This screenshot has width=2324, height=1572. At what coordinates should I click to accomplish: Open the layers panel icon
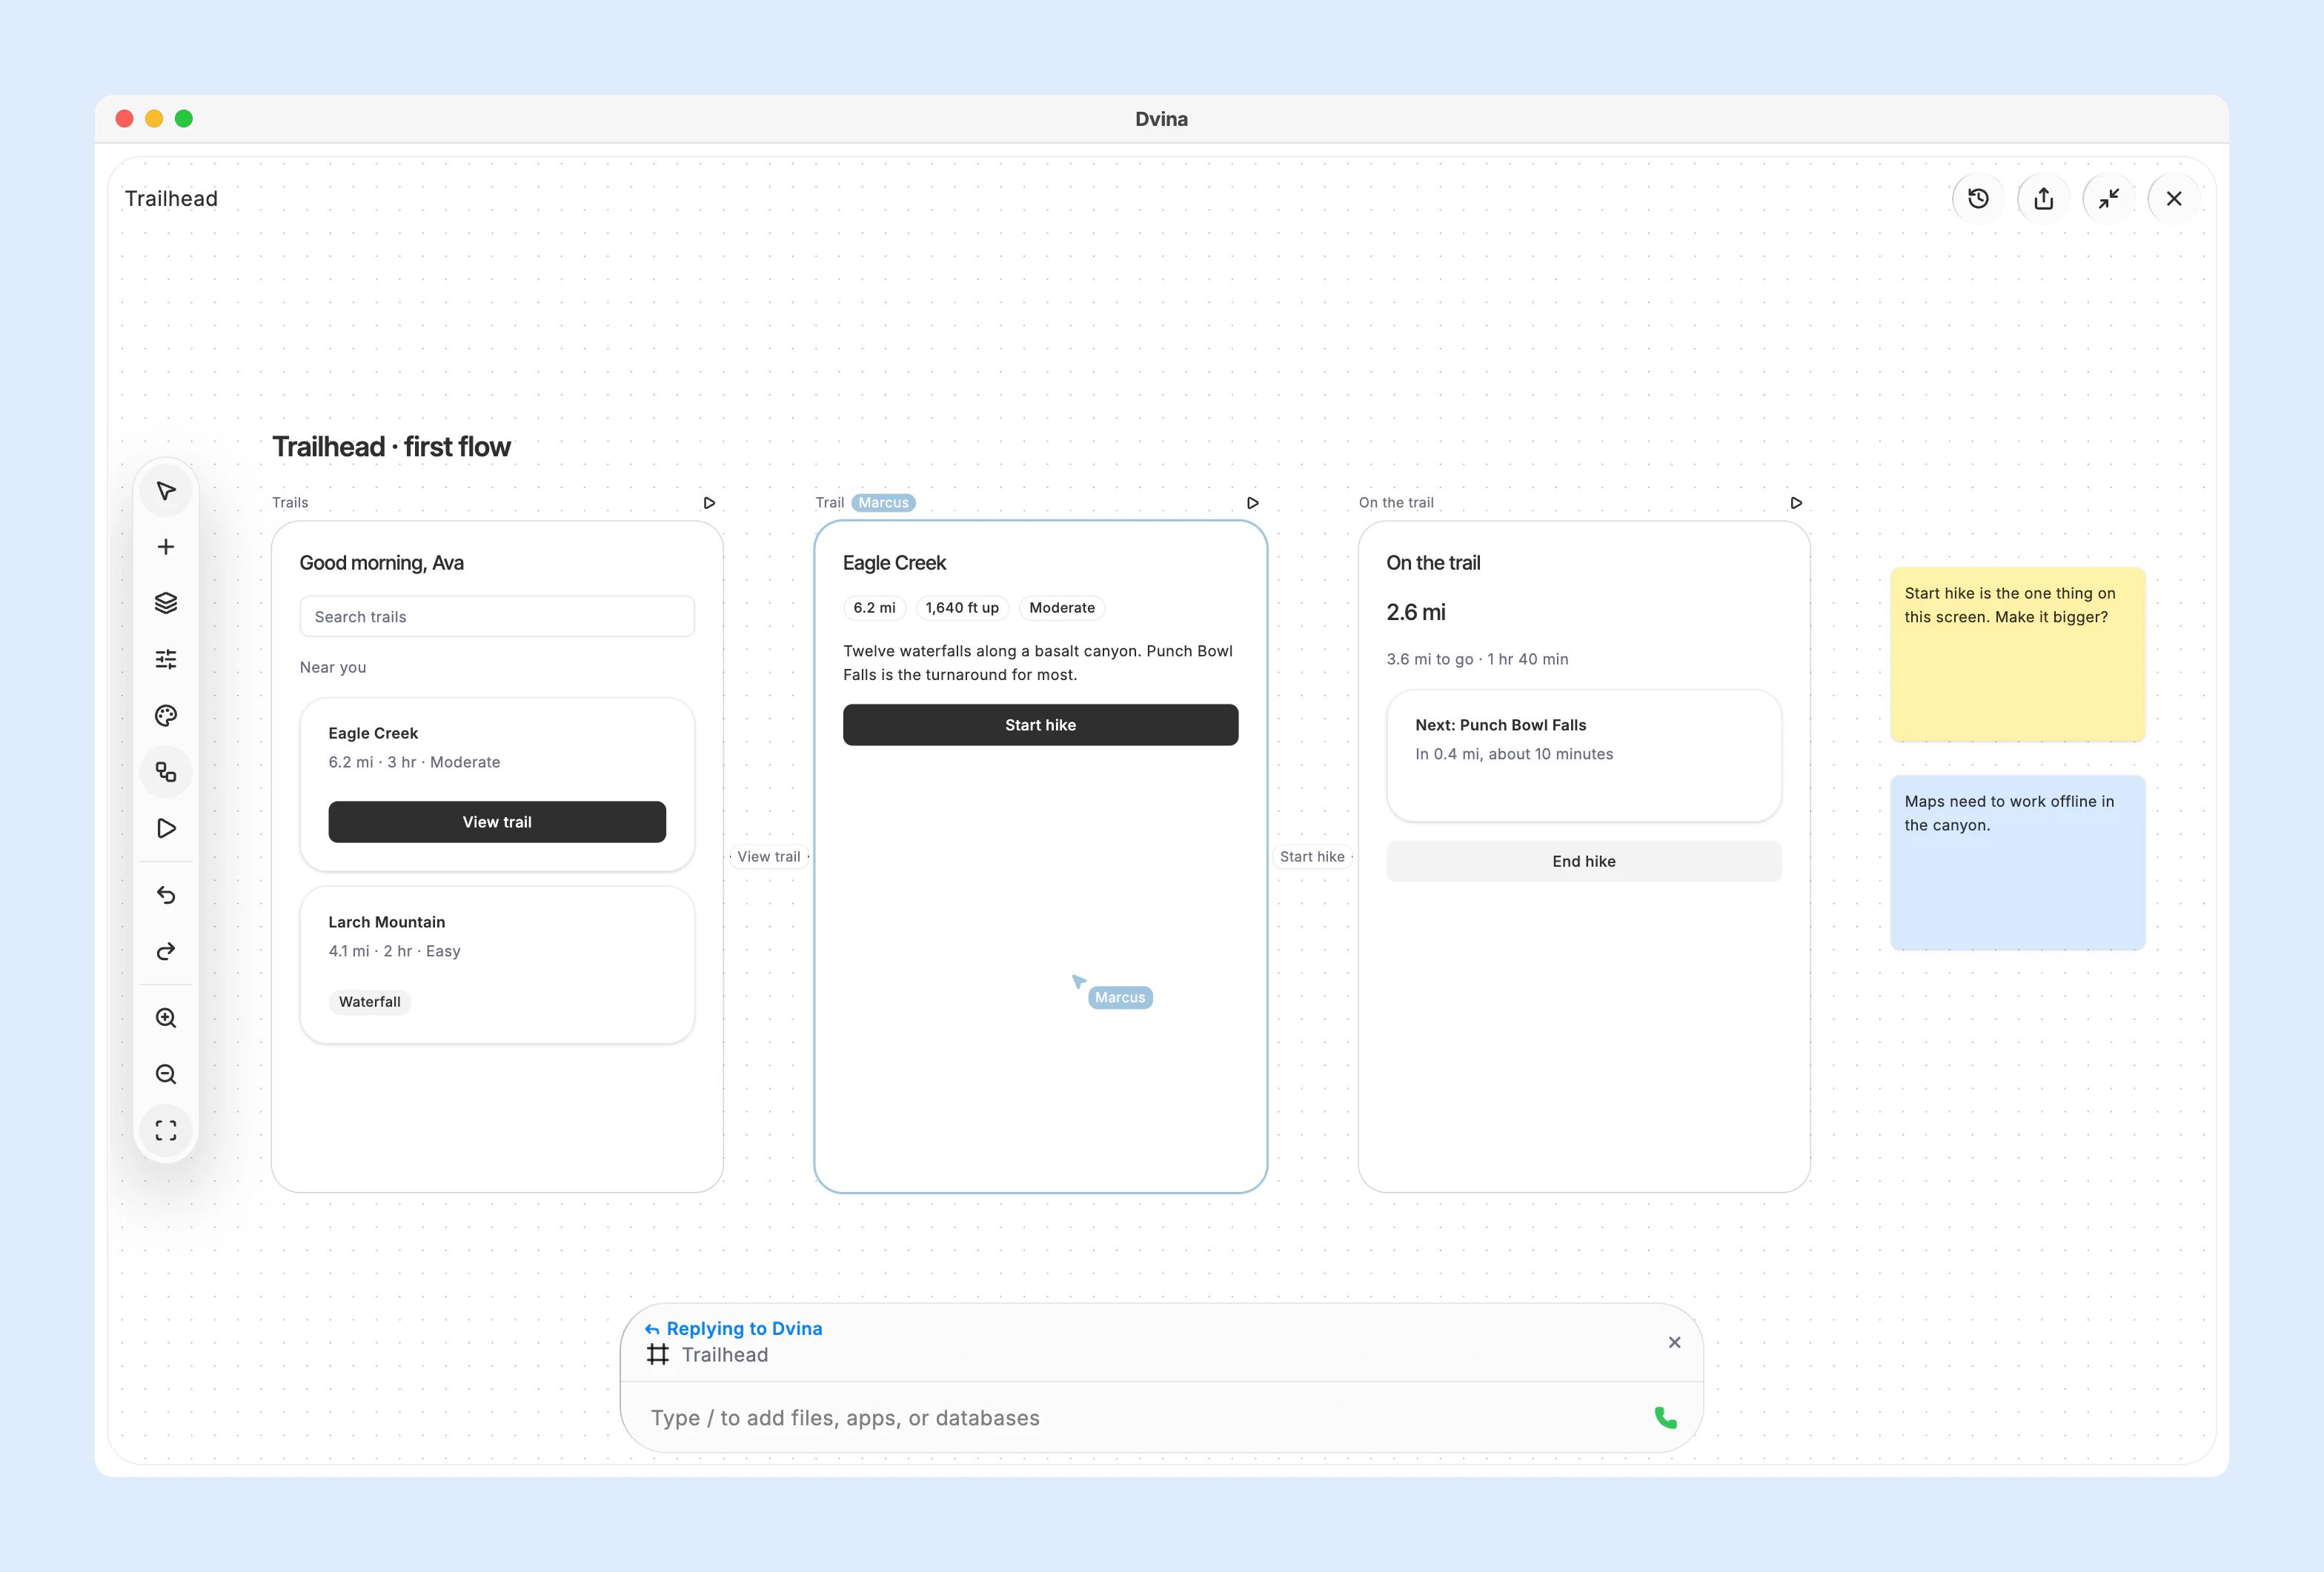tap(166, 602)
